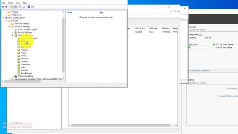Select the Preferences tree item
Screen dimensions: 238x134
coord(16,15)
